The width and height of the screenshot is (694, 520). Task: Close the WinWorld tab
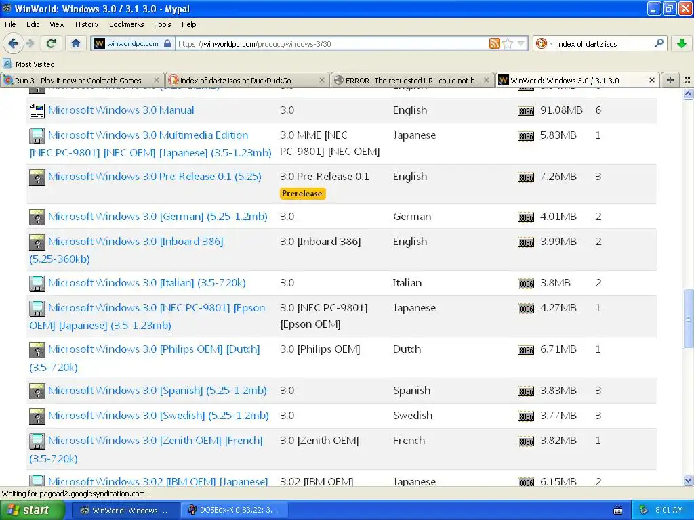pos(651,81)
